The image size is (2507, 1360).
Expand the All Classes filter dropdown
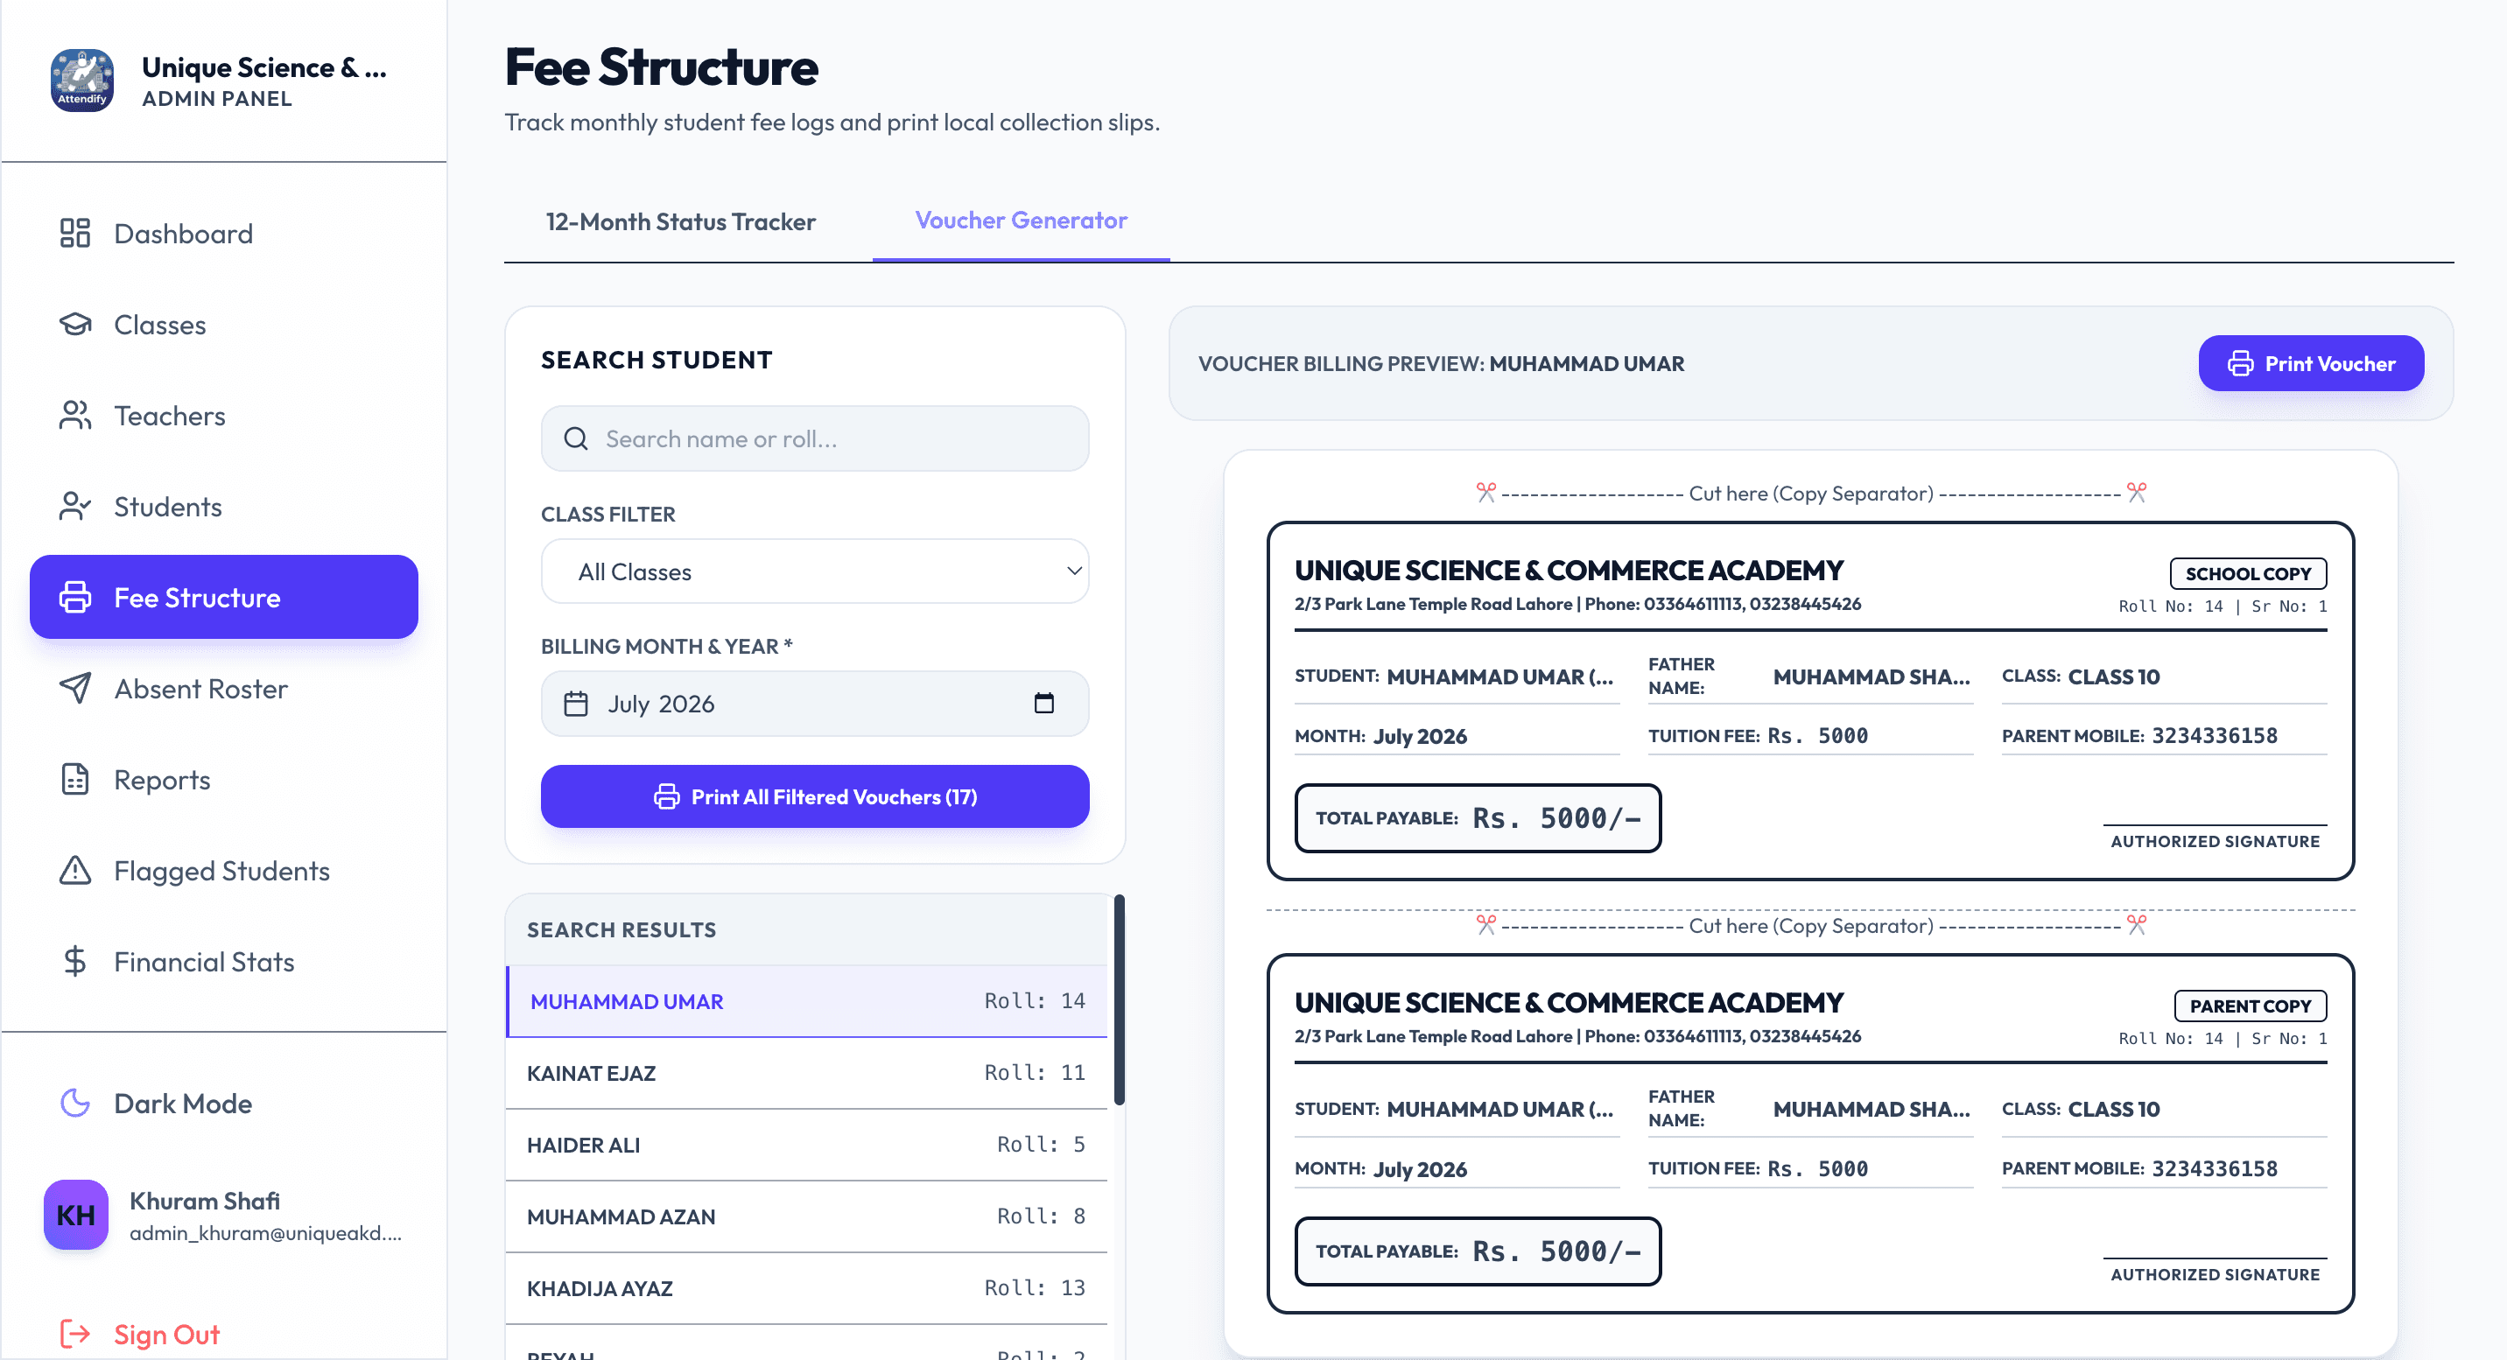click(815, 571)
